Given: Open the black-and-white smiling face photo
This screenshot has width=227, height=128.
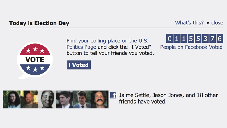Looking at the screenshot, I should [x=47, y=99].
